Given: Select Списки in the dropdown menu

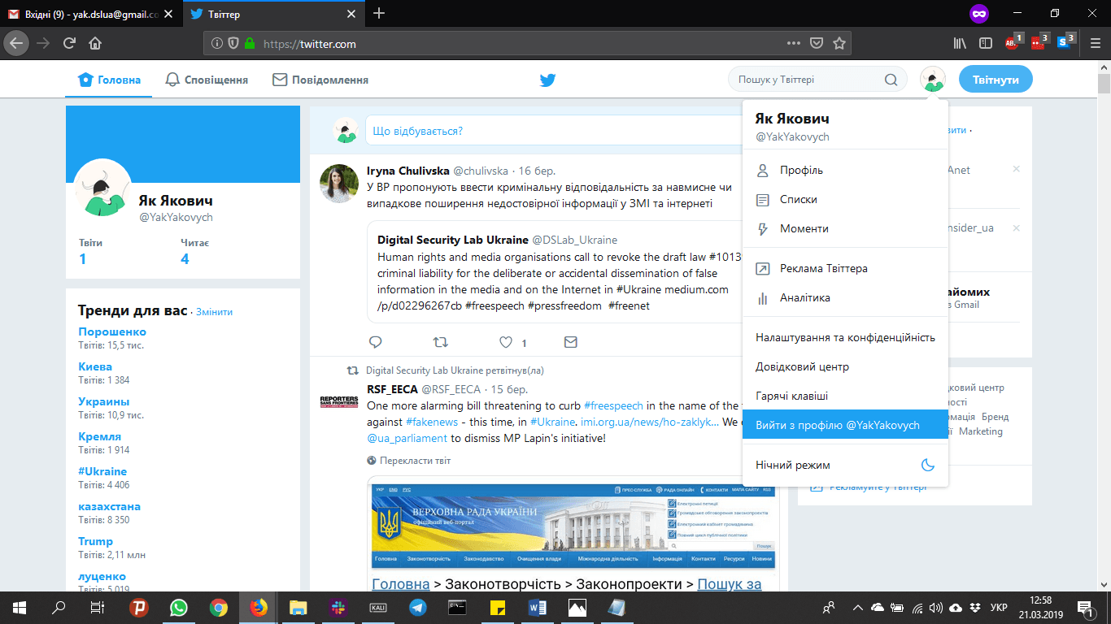Looking at the screenshot, I should (845, 199).
